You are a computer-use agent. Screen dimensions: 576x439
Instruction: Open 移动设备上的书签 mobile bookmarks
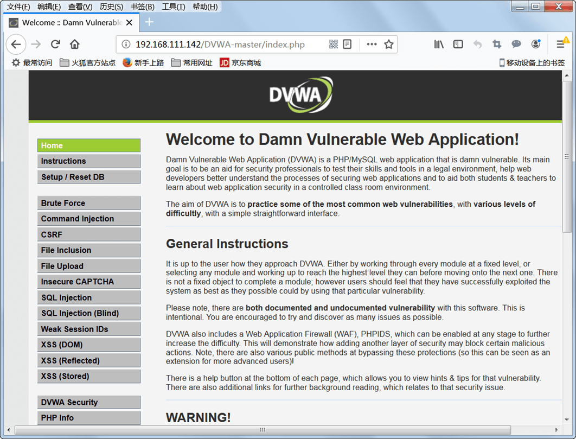(532, 63)
